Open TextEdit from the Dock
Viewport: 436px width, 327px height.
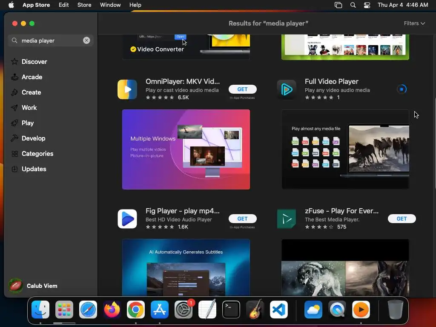click(207, 310)
